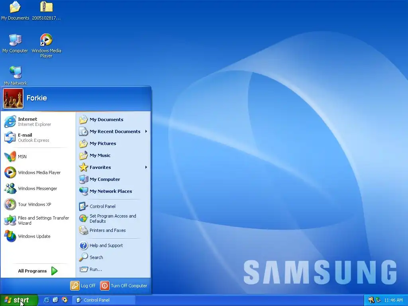Click the Forkie user name
The height and width of the screenshot is (306, 408).
click(x=37, y=98)
